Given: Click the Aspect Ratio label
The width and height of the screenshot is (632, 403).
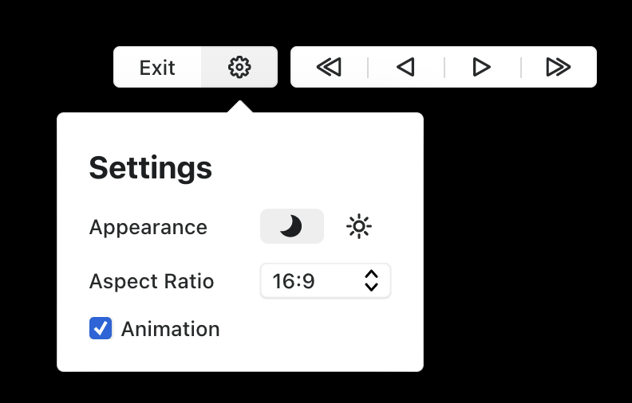Looking at the screenshot, I should pyautogui.click(x=152, y=281).
